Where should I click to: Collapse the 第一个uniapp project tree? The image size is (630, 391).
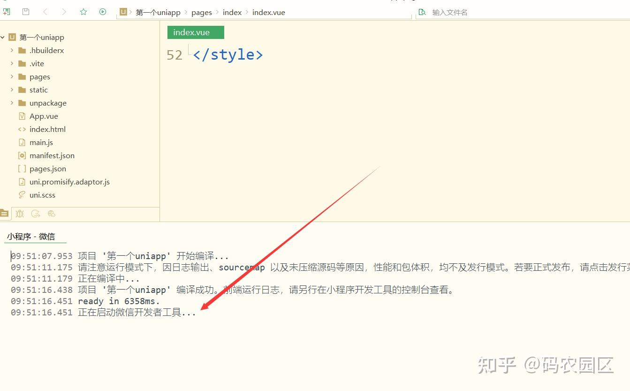(3, 37)
